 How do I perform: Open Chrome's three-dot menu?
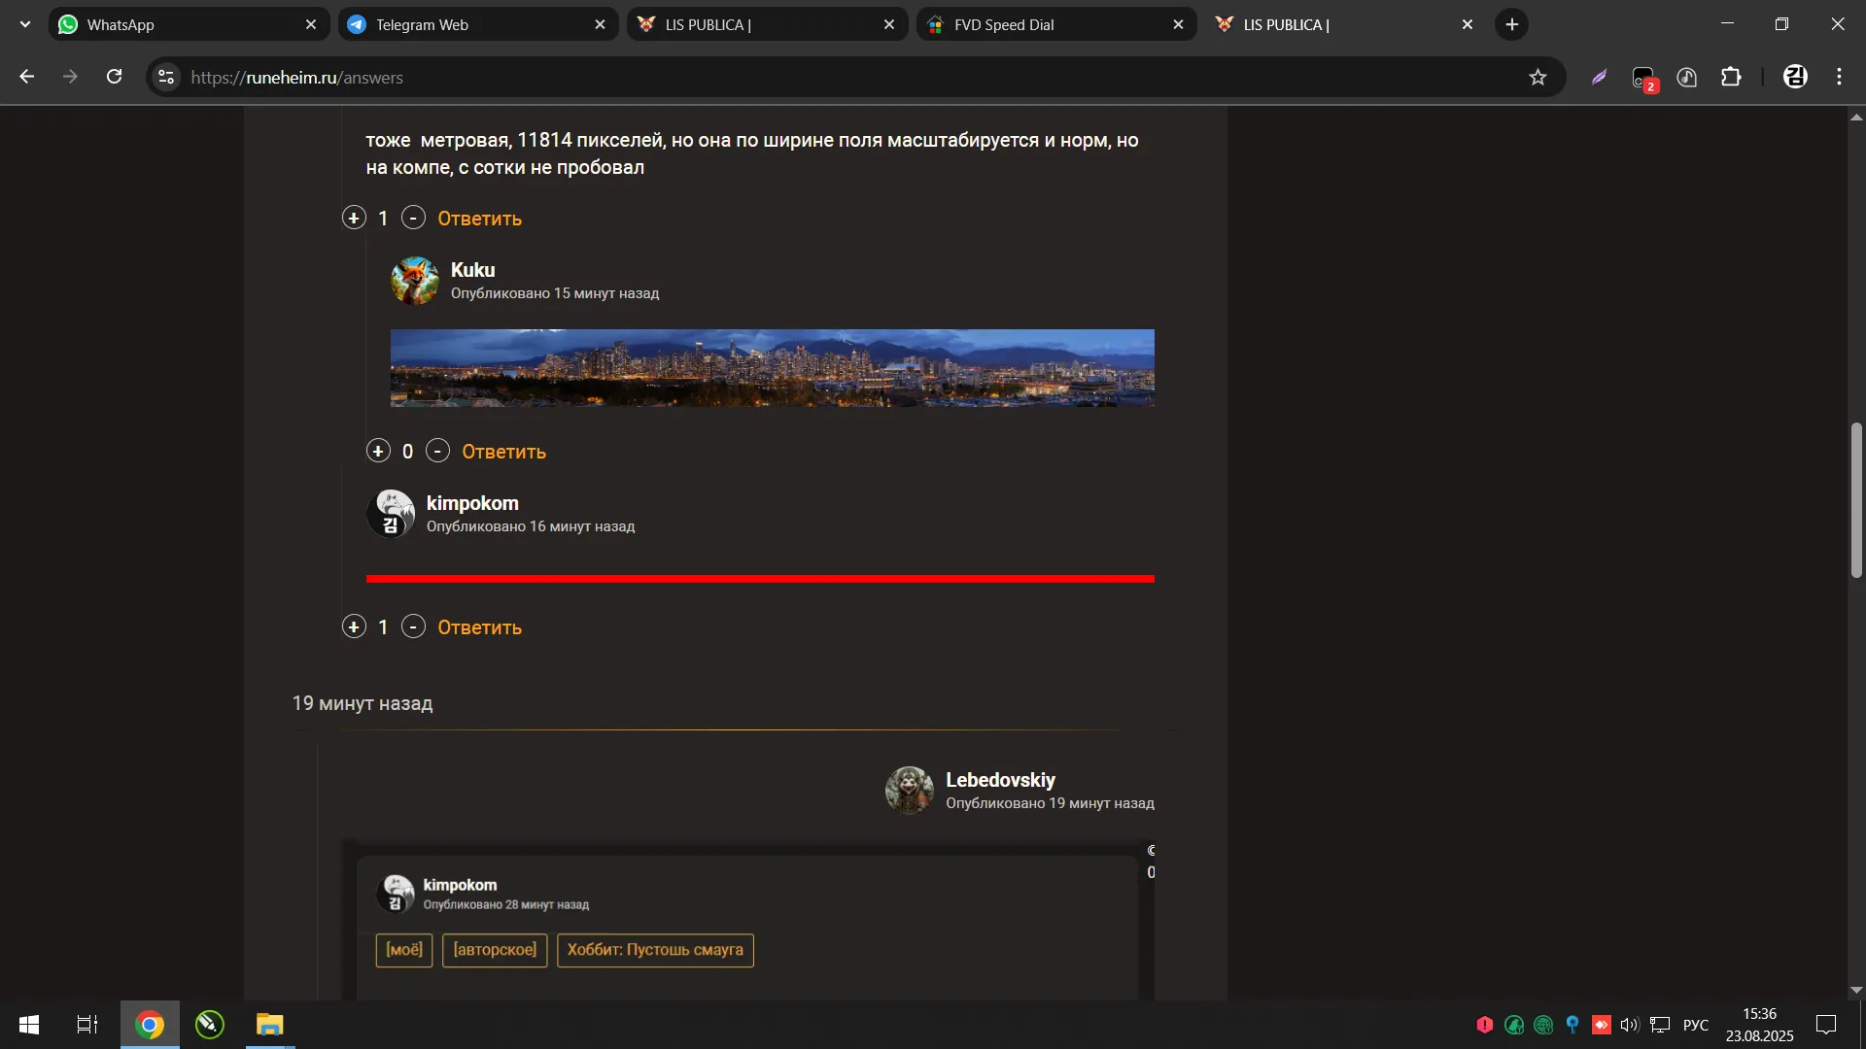(x=1839, y=78)
